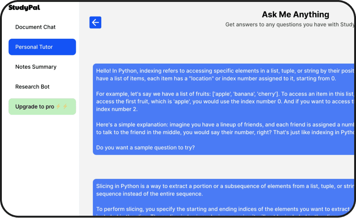Select the Personal Tutor menu item
The height and width of the screenshot is (218, 356).
coord(42,47)
